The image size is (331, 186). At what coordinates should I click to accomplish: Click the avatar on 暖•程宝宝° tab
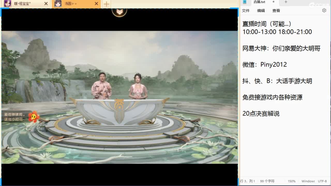tap(7, 4)
